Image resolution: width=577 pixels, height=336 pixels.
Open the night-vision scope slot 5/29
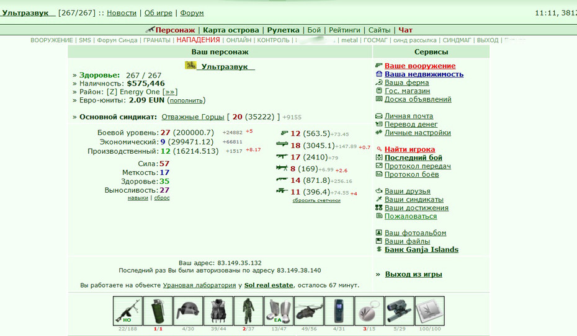coord(400,311)
